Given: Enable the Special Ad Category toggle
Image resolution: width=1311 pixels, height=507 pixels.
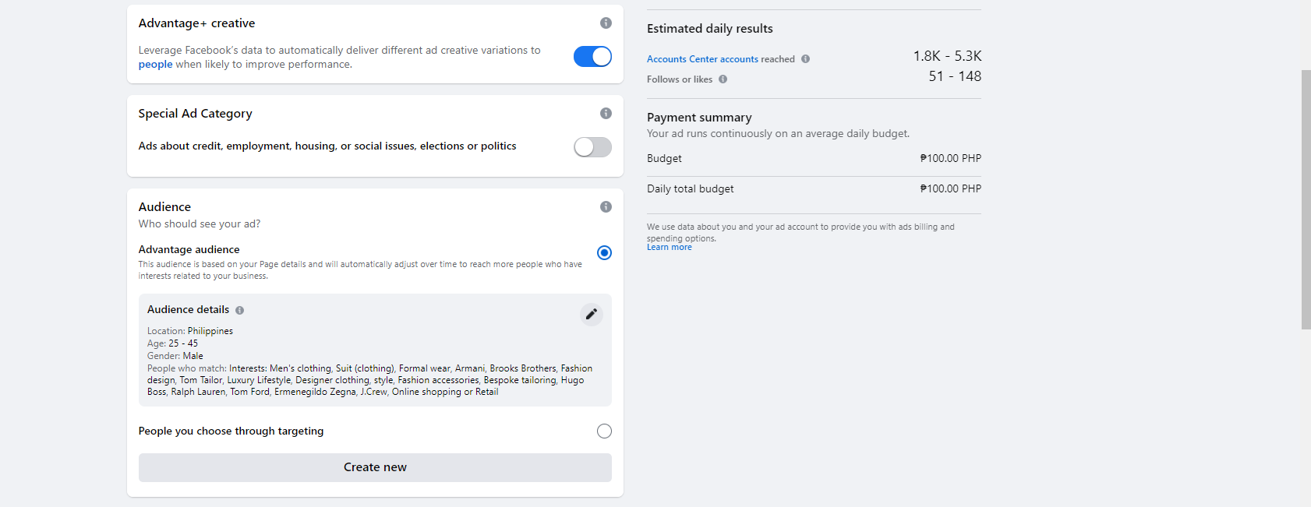Looking at the screenshot, I should (592, 147).
